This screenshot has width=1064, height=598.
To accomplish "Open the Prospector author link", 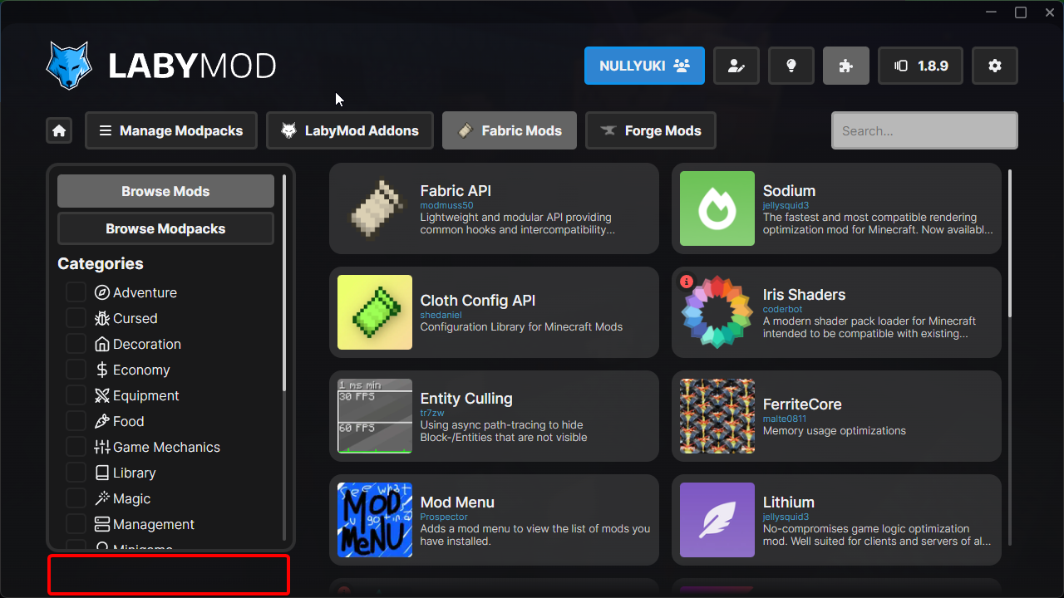I will point(444,517).
